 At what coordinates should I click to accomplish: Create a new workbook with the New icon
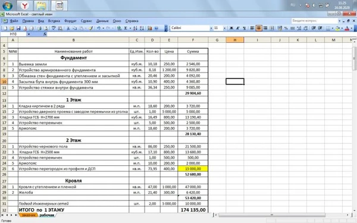tap(5, 28)
